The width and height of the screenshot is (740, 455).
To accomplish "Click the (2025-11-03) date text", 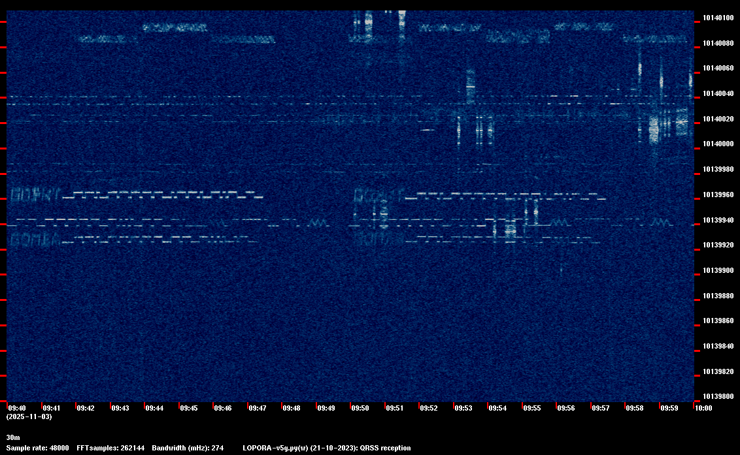I will 29,416.
